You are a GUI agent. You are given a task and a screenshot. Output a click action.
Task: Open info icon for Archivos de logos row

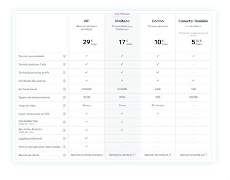(64, 147)
